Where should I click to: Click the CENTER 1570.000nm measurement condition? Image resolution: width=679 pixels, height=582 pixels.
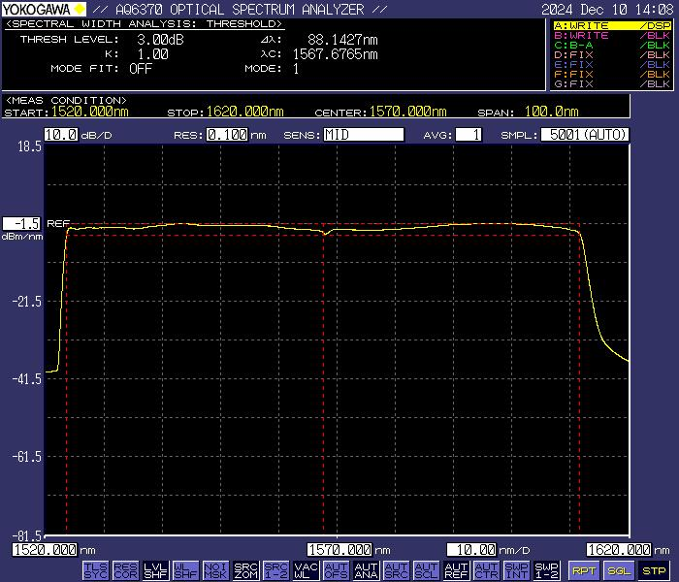click(x=380, y=113)
